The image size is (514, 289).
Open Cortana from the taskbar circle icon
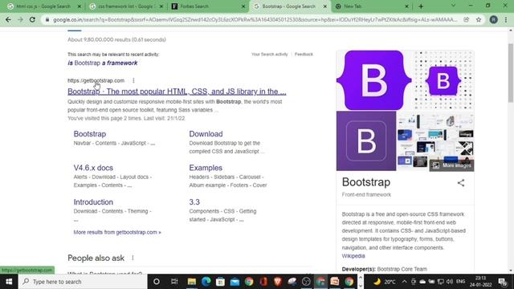[157, 282]
